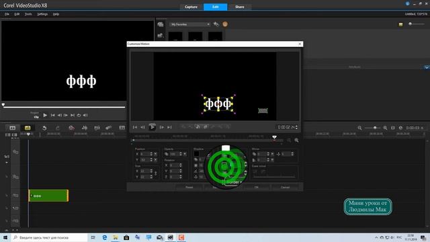Switch to the Edit tab
The height and width of the screenshot is (242, 430).
click(215, 7)
